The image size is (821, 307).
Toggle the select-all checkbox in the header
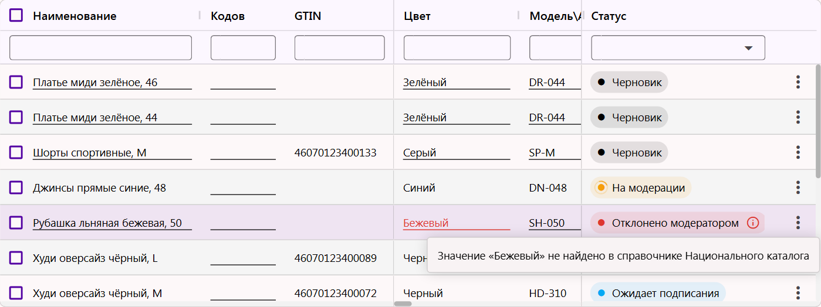[16, 15]
